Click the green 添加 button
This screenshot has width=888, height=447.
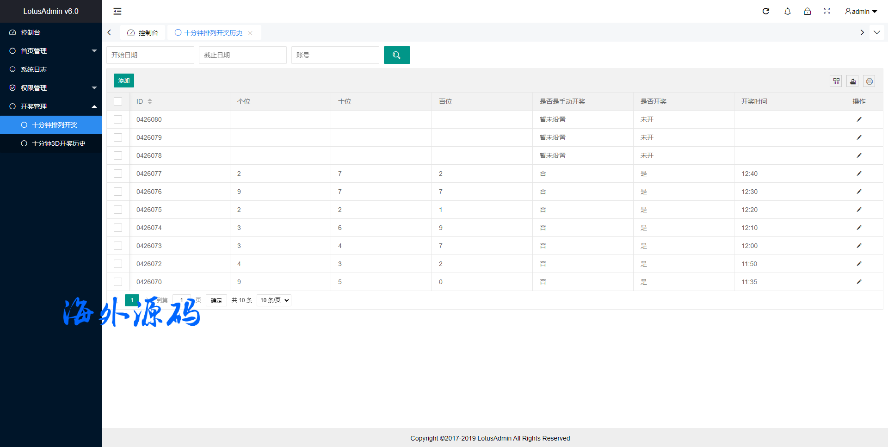[x=124, y=81]
